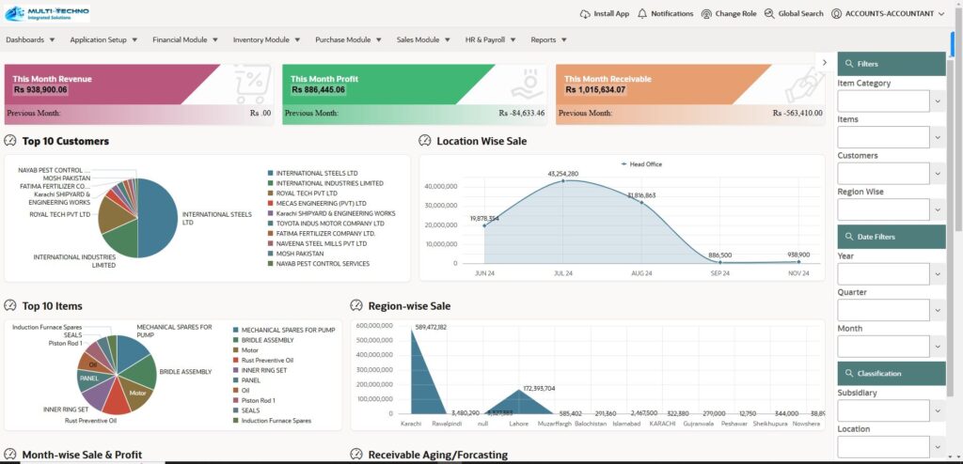The width and height of the screenshot is (963, 464).
Task: Click the Install App cloud icon
Action: tap(585, 14)
